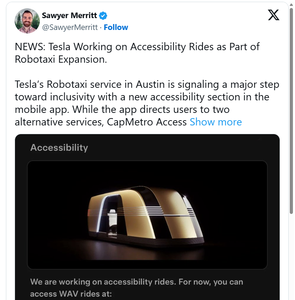Click "Robotaxi Expansion" in the headline
The width and height of the screenshot is (295, 300).
click(x=60, y=59)
